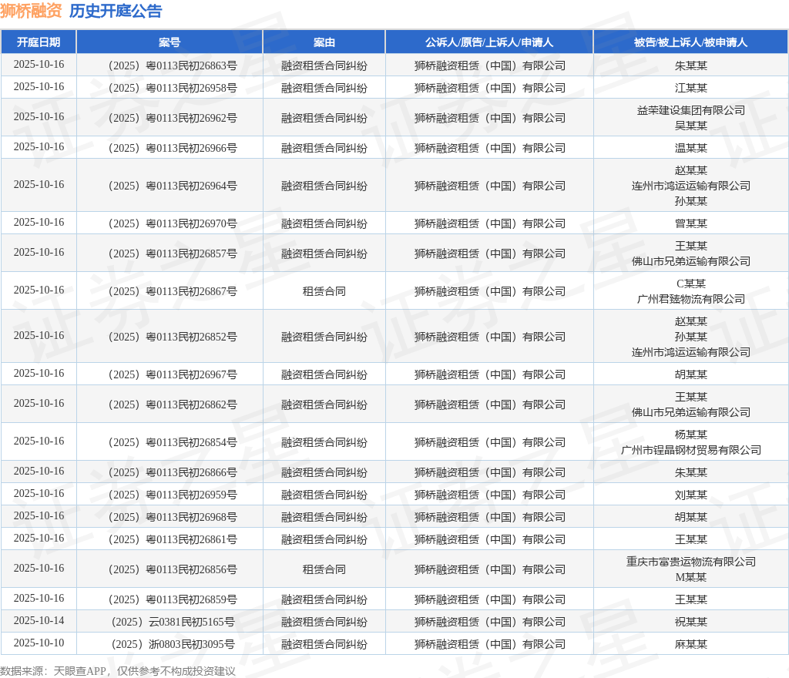
Task: Select the 公诉人/原告/上诉人/申请人 header
Action: 489,42
